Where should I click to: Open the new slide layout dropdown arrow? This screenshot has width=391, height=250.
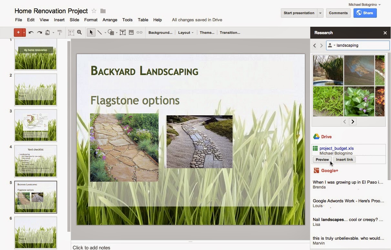pyautogui.click(x=24, y=33)
